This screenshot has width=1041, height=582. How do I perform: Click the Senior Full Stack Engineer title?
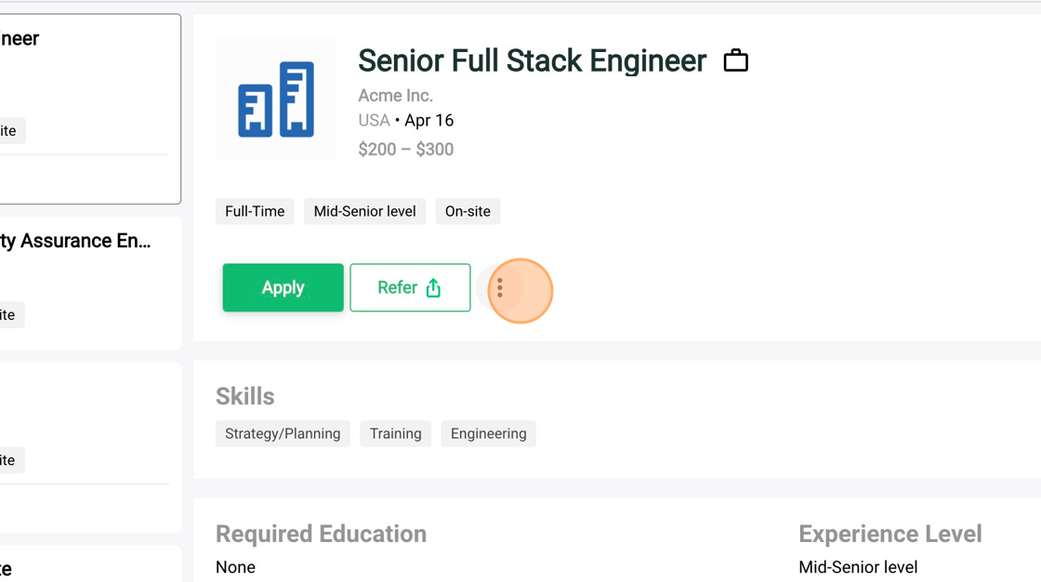[532, 61]
